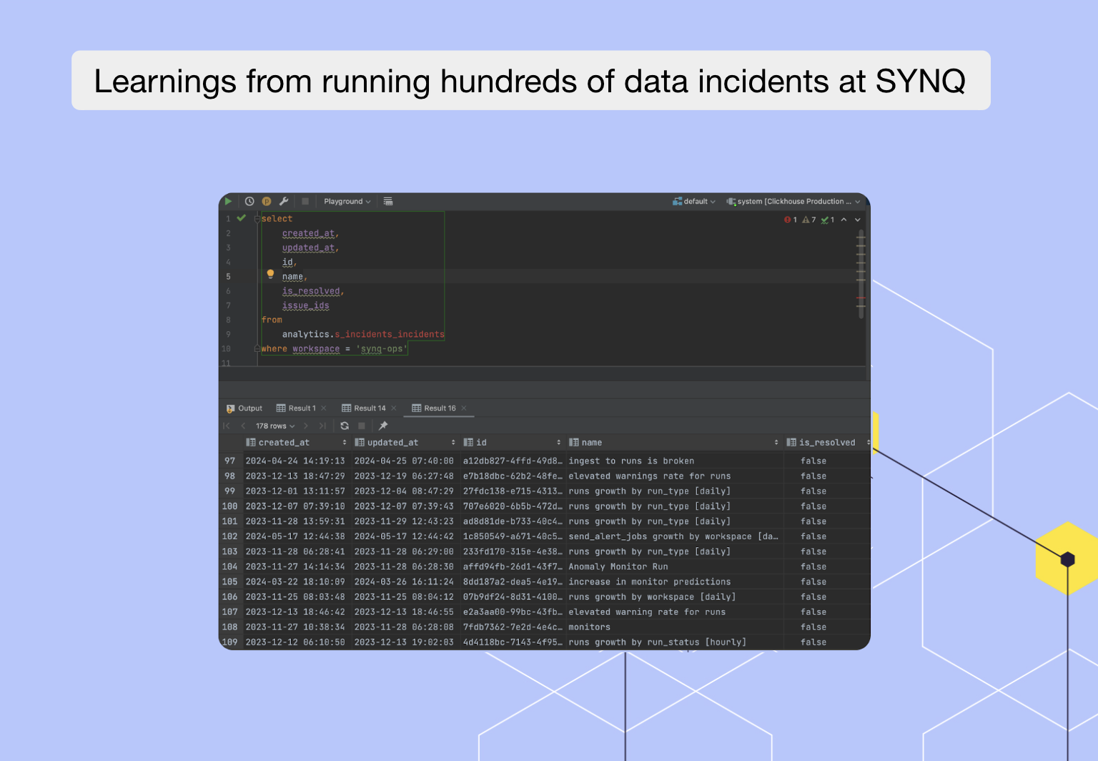Go to the first page of results
Viewport: 1098px width, 761px height.
(227, 426)
